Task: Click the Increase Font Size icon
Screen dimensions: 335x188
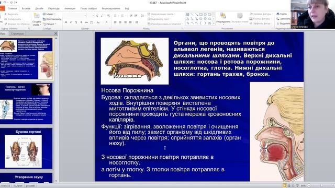Action: coord(97,16)
